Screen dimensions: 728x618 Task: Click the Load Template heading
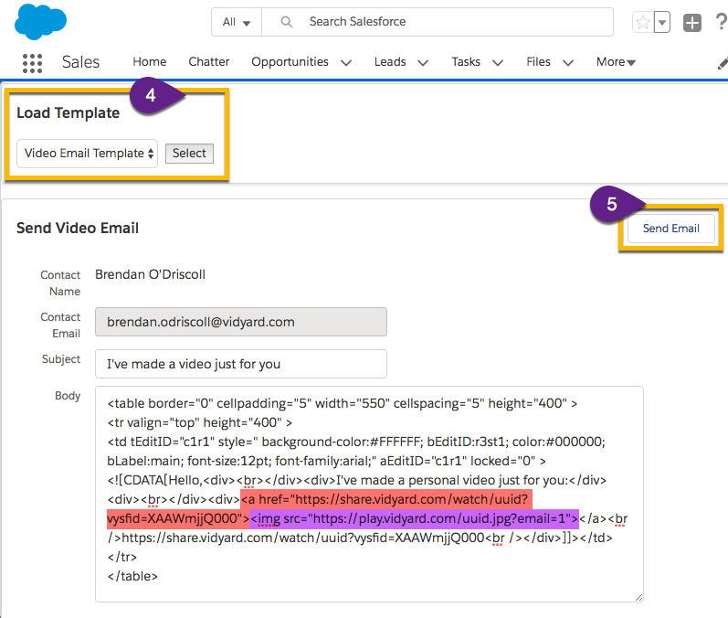(69, 113)
